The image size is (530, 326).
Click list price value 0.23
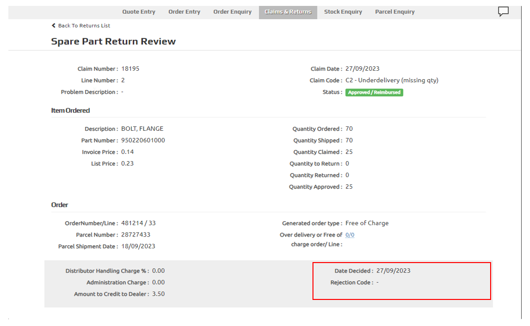click(x=127, y=164)
